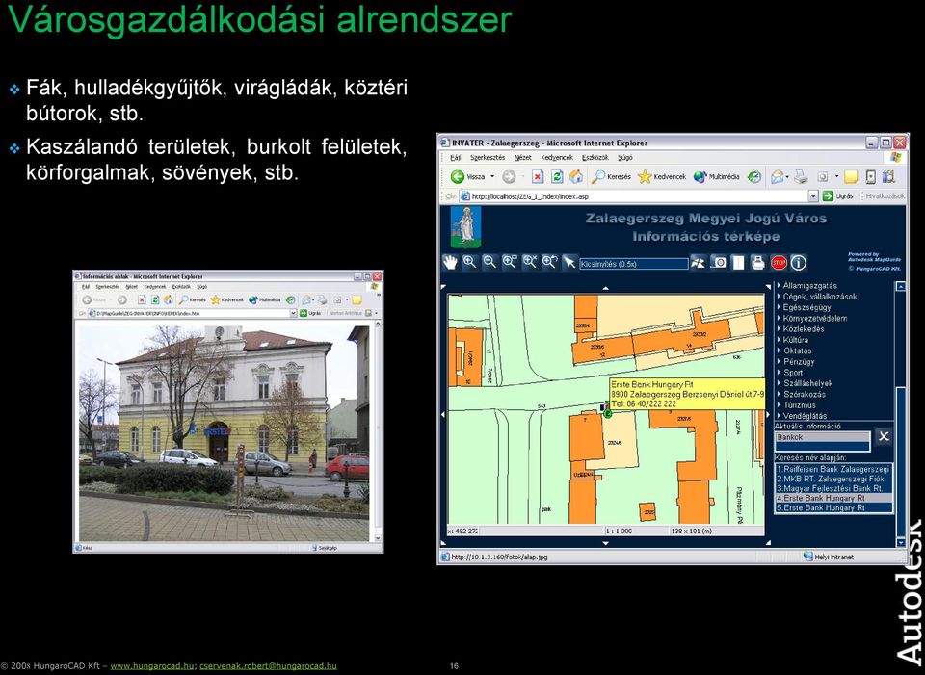Select 2.MKB RT. Zalaegerszegi Fiók result
The width and height of the screenshot is (925, 675).
point(832,480)
